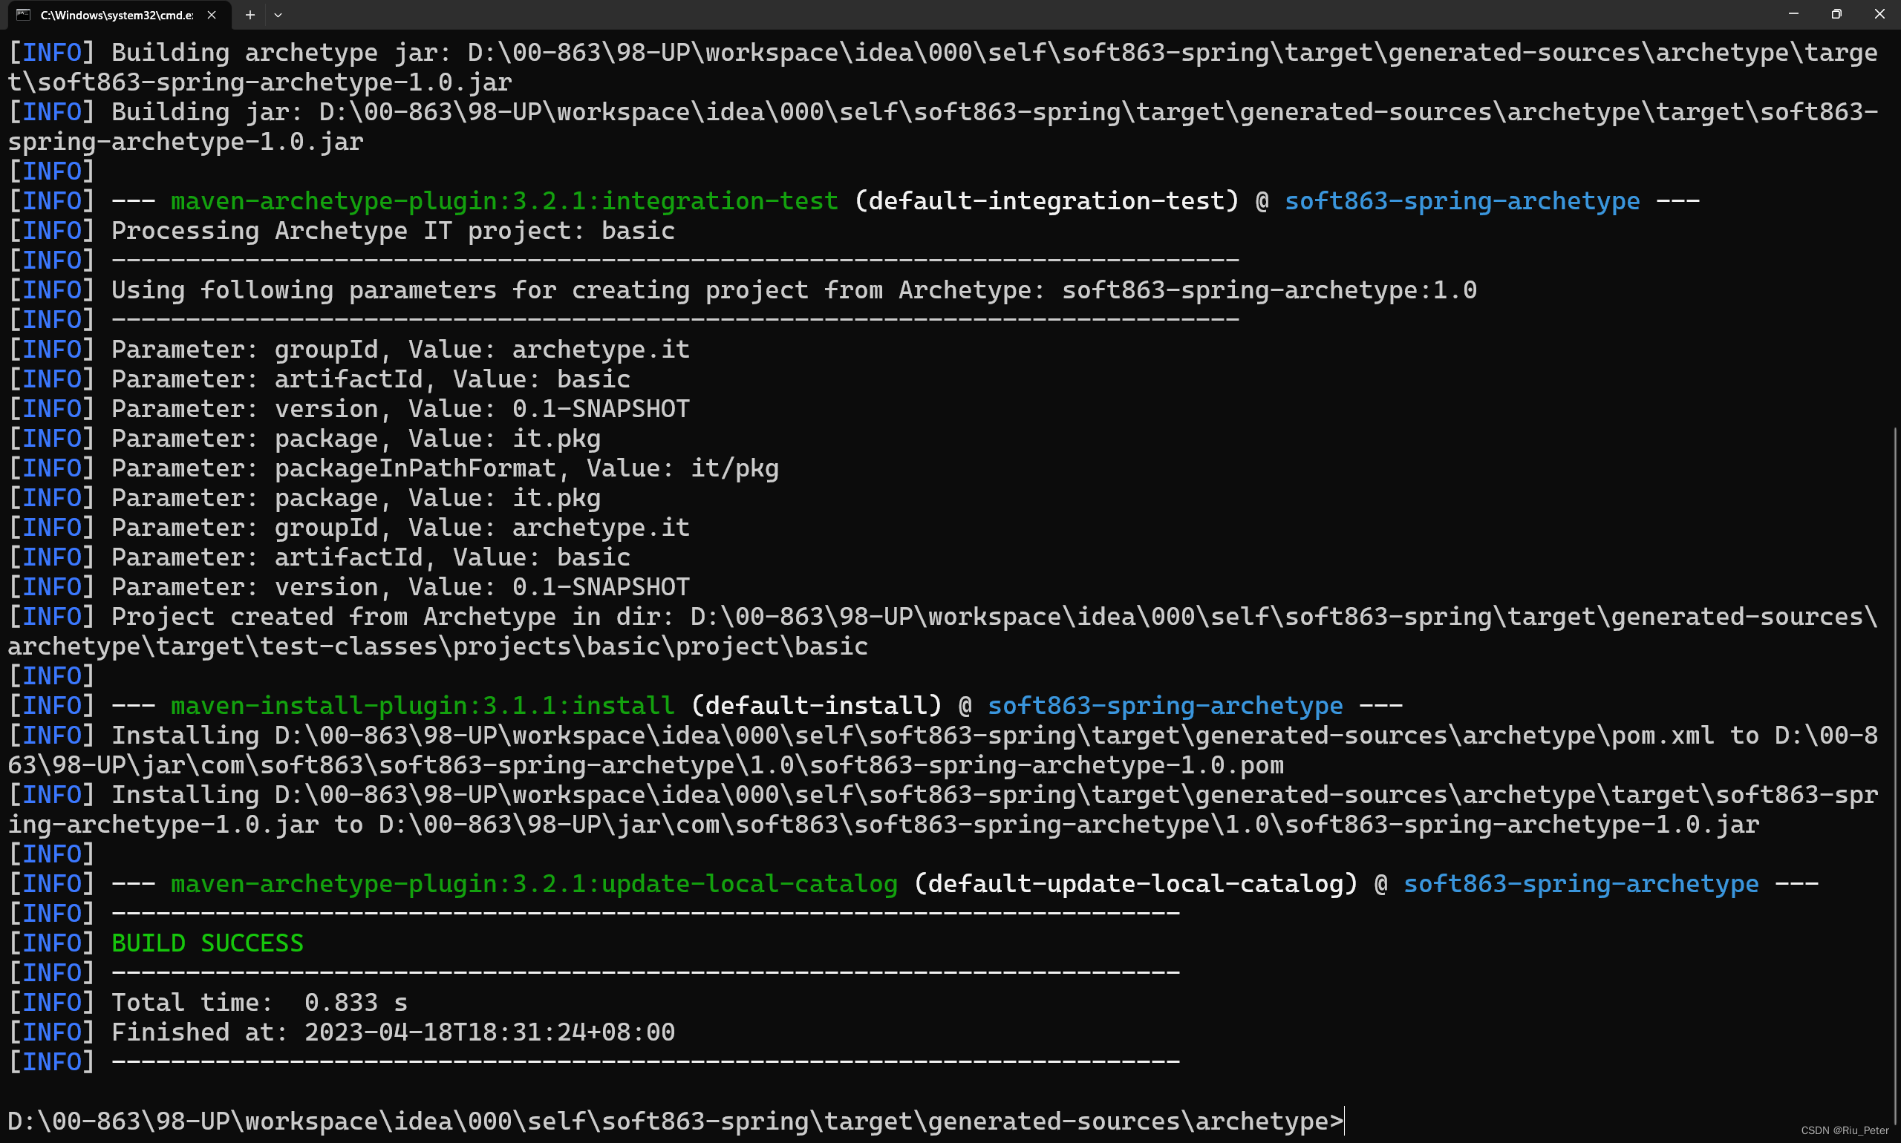
Task: Click soft863-spring-archetype after default-install
Action: coord(1165,706)
